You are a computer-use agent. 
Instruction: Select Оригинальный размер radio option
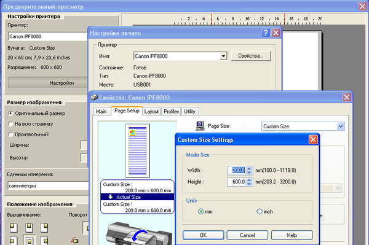pos(10,113)
